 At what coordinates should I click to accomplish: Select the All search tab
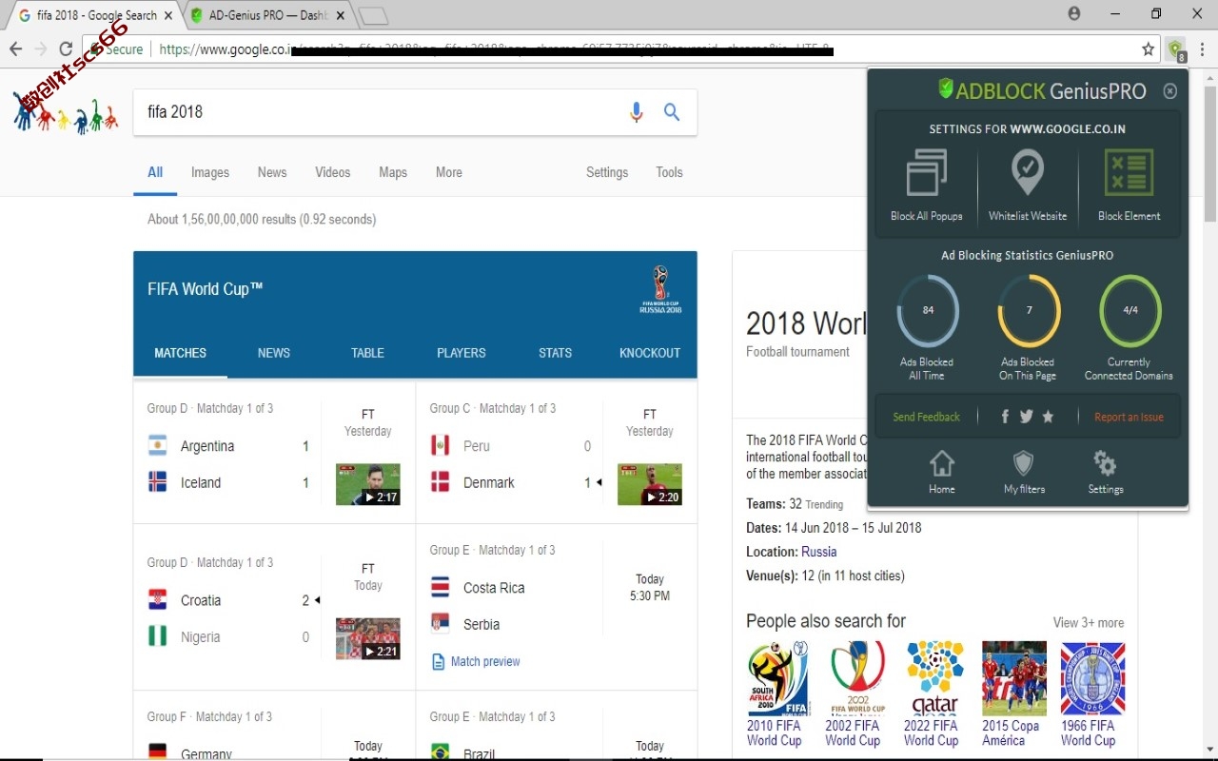point(155,172)
